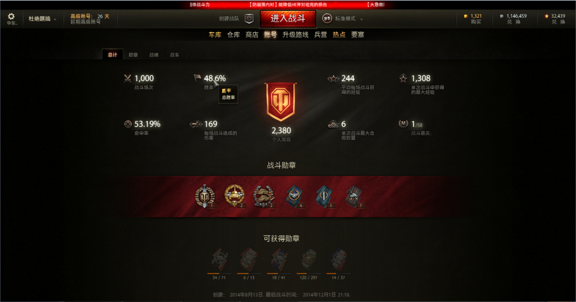Click 延期高级账号 premium account link

86,22
